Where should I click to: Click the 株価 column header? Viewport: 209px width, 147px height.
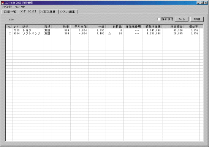click(97, 27)
